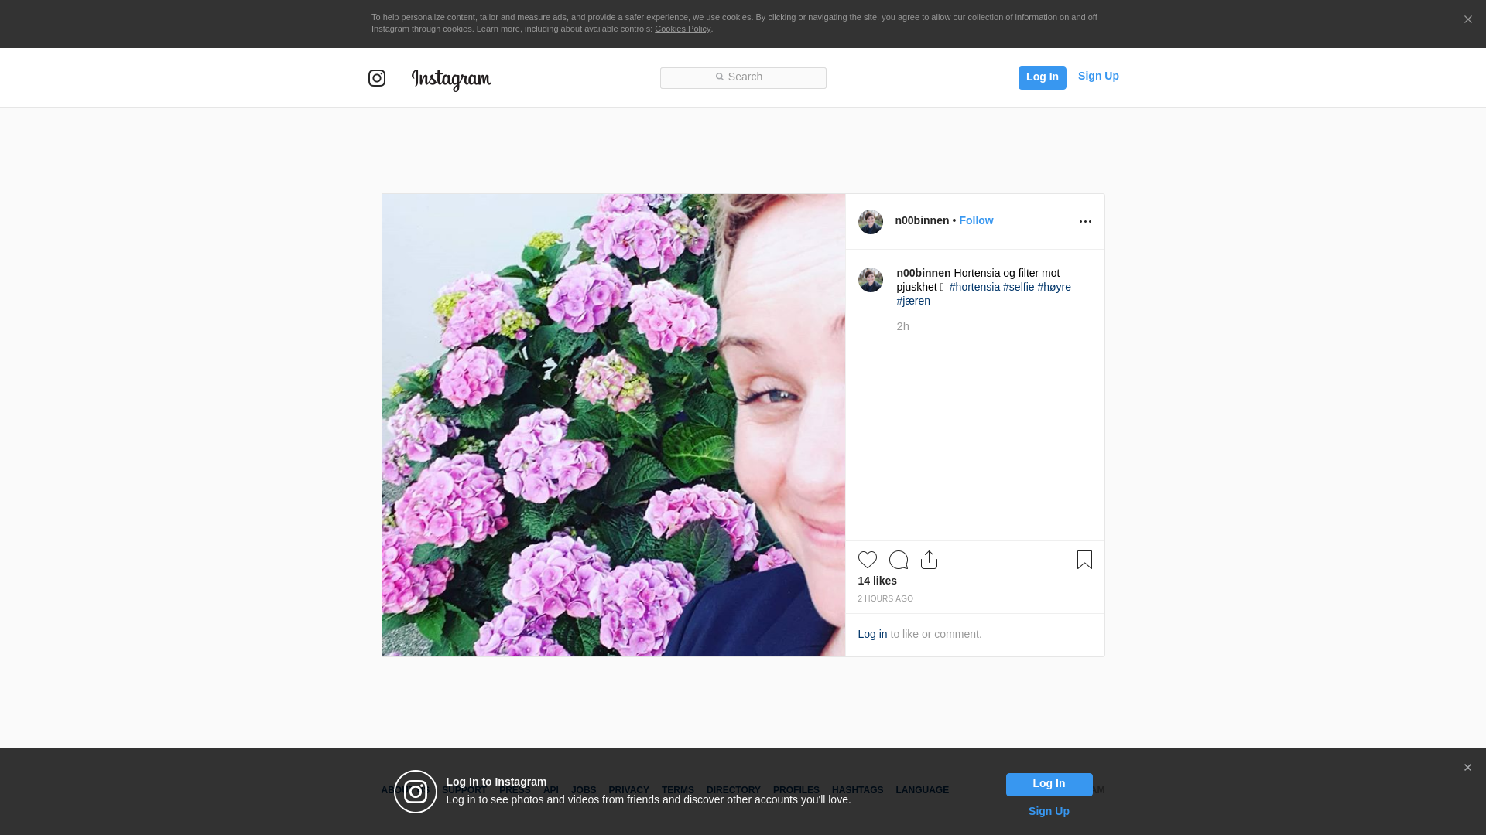
Task: Open the #jæren hashtag
Action: tap(913, 301)
